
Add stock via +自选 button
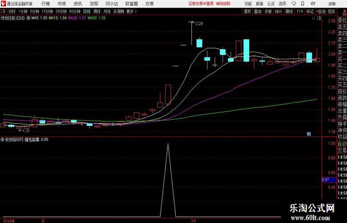point(321,11)
